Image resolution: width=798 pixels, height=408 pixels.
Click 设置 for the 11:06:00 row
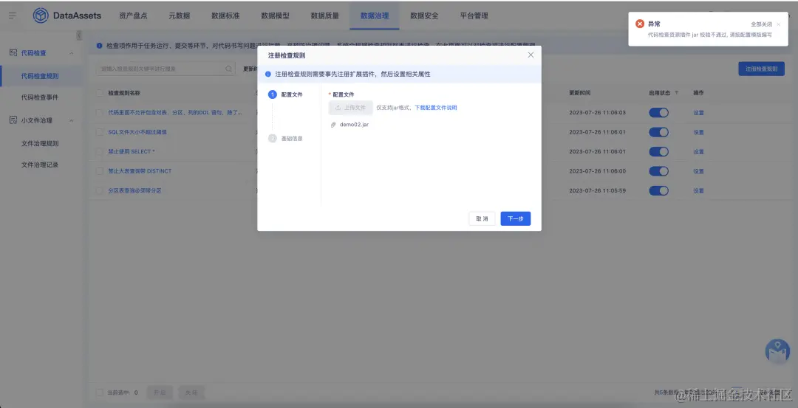[698, 171]
